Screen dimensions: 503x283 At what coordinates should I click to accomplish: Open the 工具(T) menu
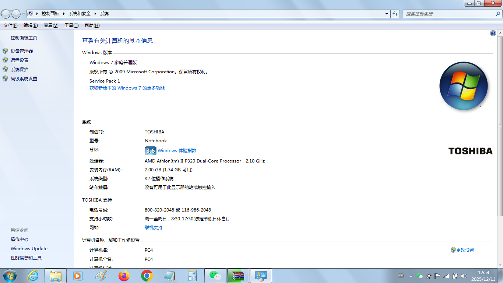tap(71, 25)
